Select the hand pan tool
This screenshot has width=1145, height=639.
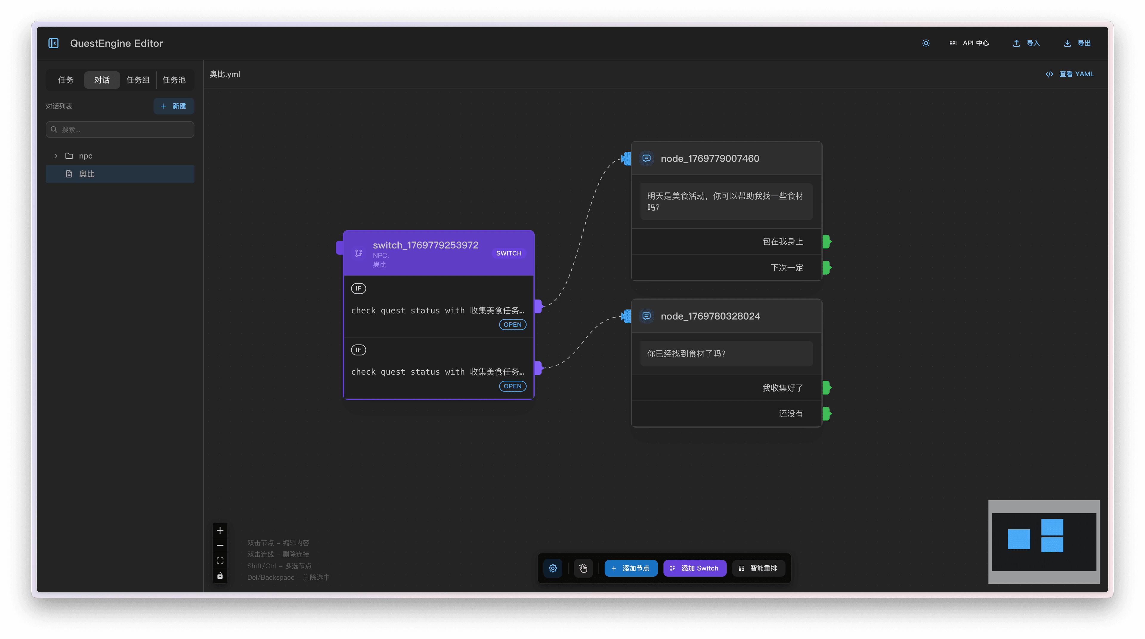[583, 568]
